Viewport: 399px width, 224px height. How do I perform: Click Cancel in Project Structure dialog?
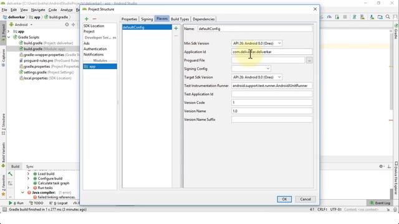coord(305,199)
